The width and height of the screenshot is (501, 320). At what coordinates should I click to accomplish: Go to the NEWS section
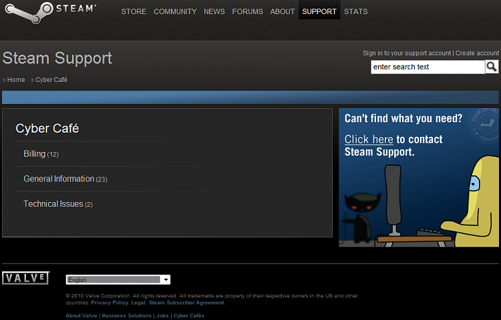point(214,11)
